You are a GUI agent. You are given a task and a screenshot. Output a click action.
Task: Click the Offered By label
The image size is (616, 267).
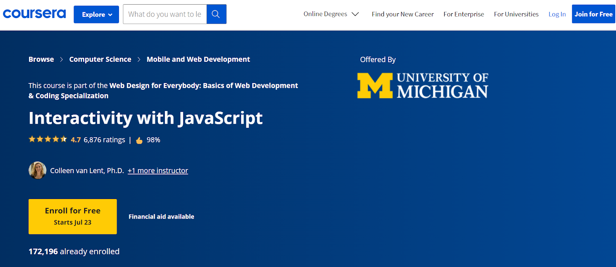pyautogui.click(x=378, y=60)
